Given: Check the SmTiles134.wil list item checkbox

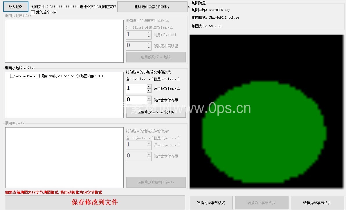Looking at the screenshot, I should tap(12, 76).
